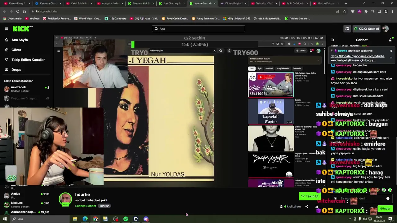Reload the current page

18,11
